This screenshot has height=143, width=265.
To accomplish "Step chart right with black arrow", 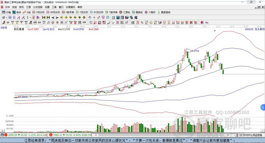I will pos(57,18).
